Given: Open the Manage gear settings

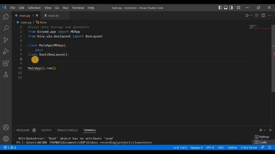Looking at the screenshot, I should [6, 139].
